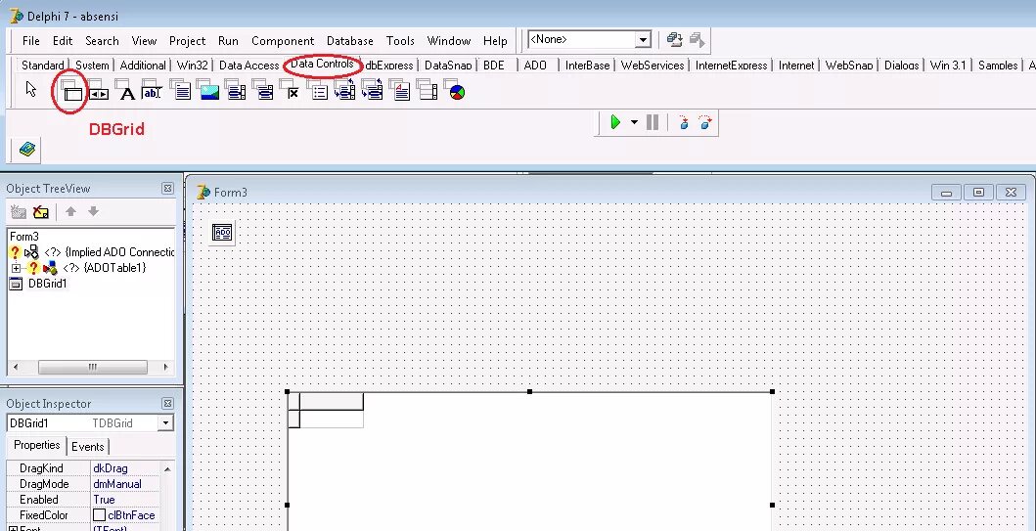Pick the DBRichEdit component icon
This screenshot has height=531, width=1036.
pos(400,91)
